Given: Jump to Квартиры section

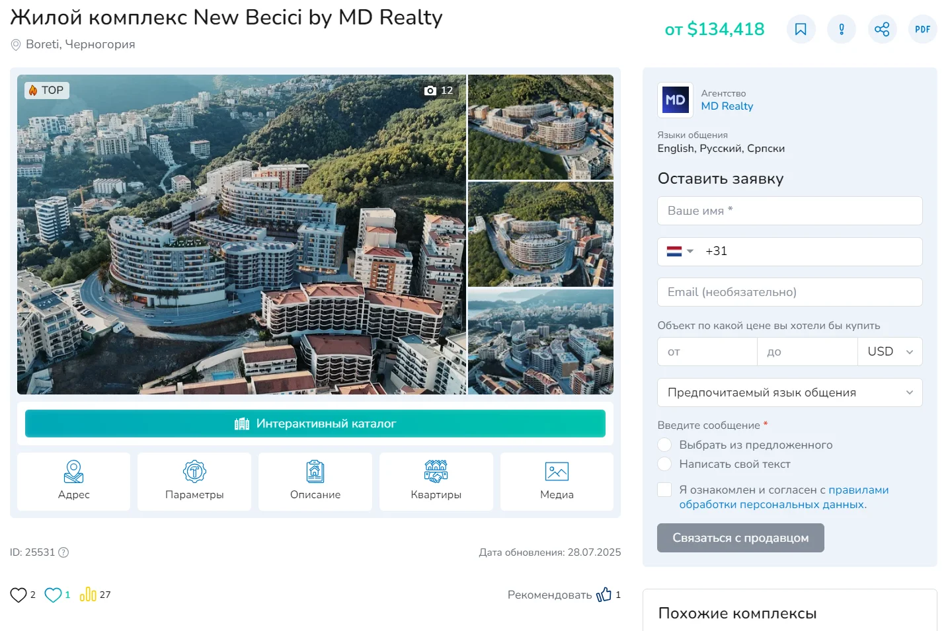Looking at the screenshot, I should click(436, 481).
